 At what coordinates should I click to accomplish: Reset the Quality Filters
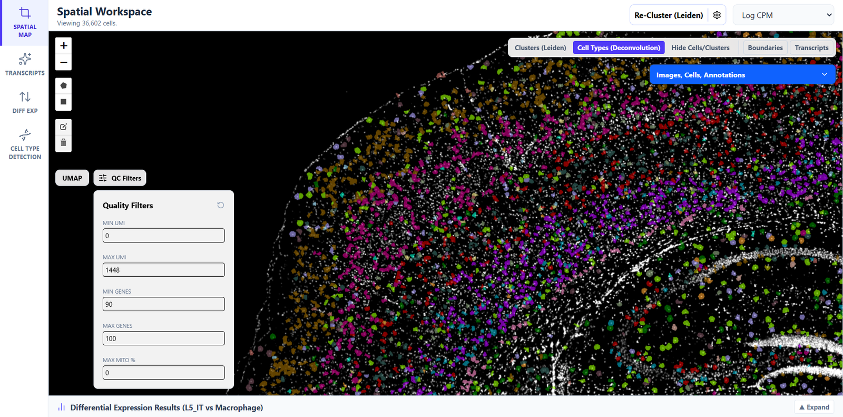coord(221,205)
